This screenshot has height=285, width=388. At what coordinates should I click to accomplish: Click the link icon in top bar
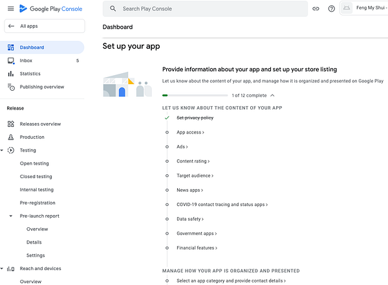coord(316,9)
